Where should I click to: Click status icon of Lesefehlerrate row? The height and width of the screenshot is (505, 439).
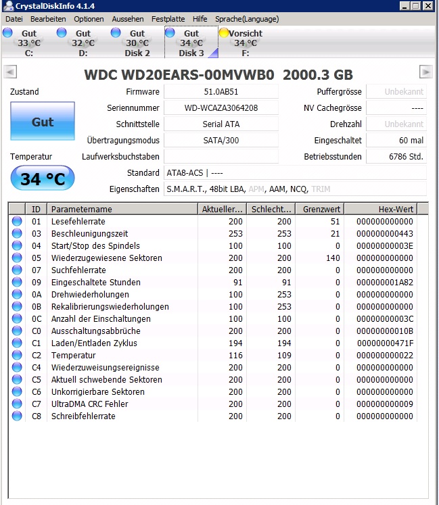pyautogui.click(x=17, y=221)
